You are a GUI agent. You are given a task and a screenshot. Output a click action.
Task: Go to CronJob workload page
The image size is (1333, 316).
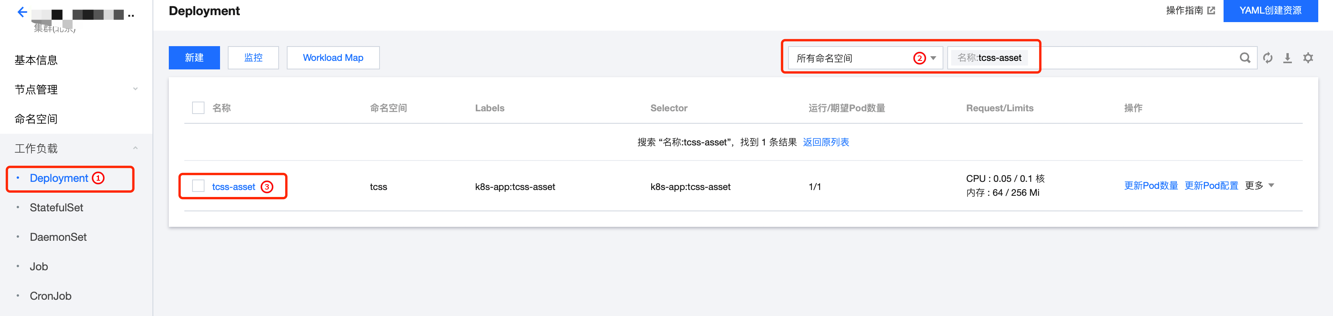tap(50, 296)
